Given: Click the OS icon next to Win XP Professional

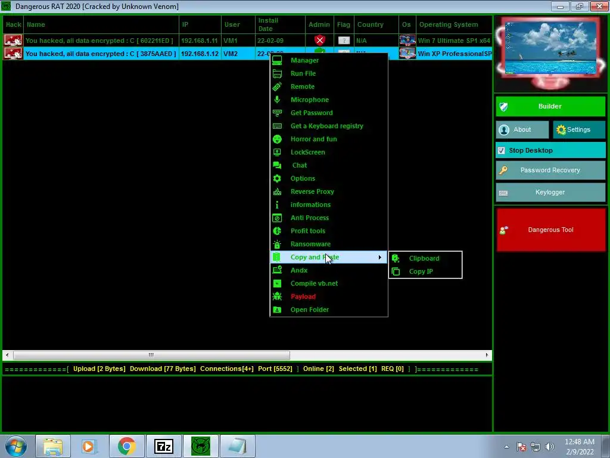Looking at the screenshot, I should tap(407, 53).
